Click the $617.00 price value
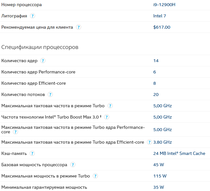Viewport: 210px width, 191px height. point(162,27)
